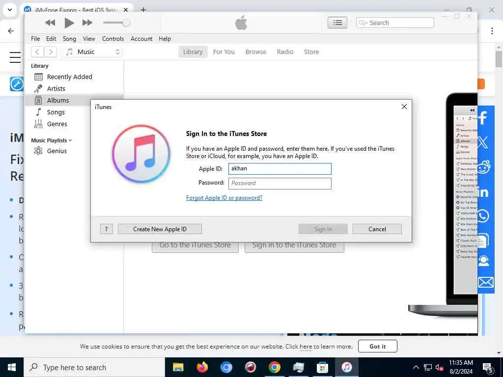Open Forgot Apple ID or password link

[x=224, y=198]
